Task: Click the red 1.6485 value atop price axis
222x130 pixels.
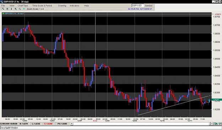Action: pos(218,14)
